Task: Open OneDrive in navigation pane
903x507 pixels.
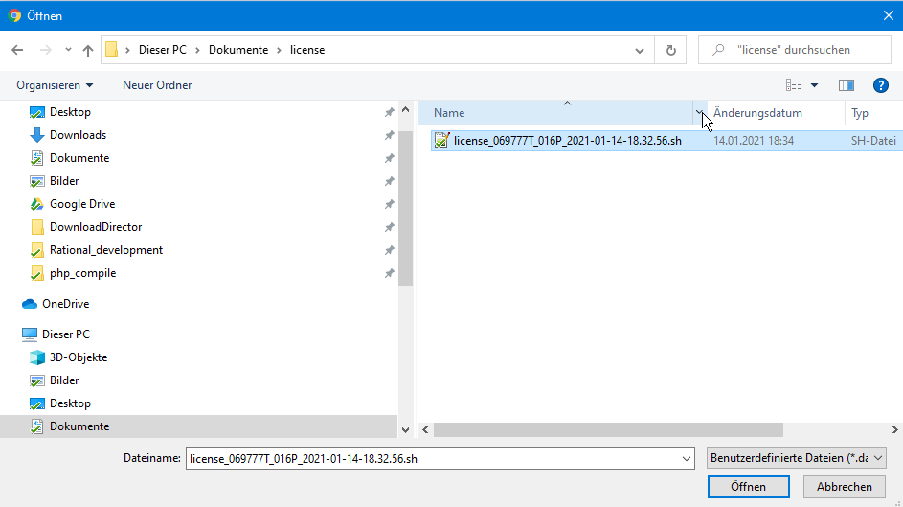Action: coord(65,304)
